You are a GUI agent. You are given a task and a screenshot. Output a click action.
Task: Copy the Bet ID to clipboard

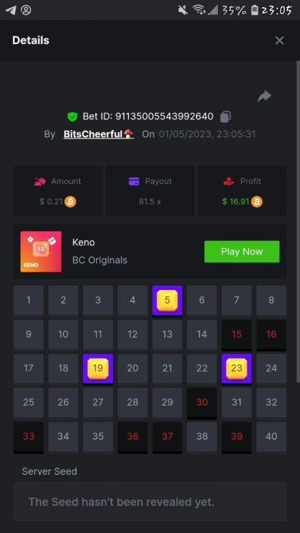[225, 117]
